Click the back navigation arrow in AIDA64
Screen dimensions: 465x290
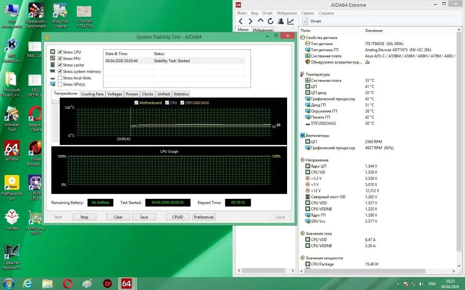tap(241, 21)
